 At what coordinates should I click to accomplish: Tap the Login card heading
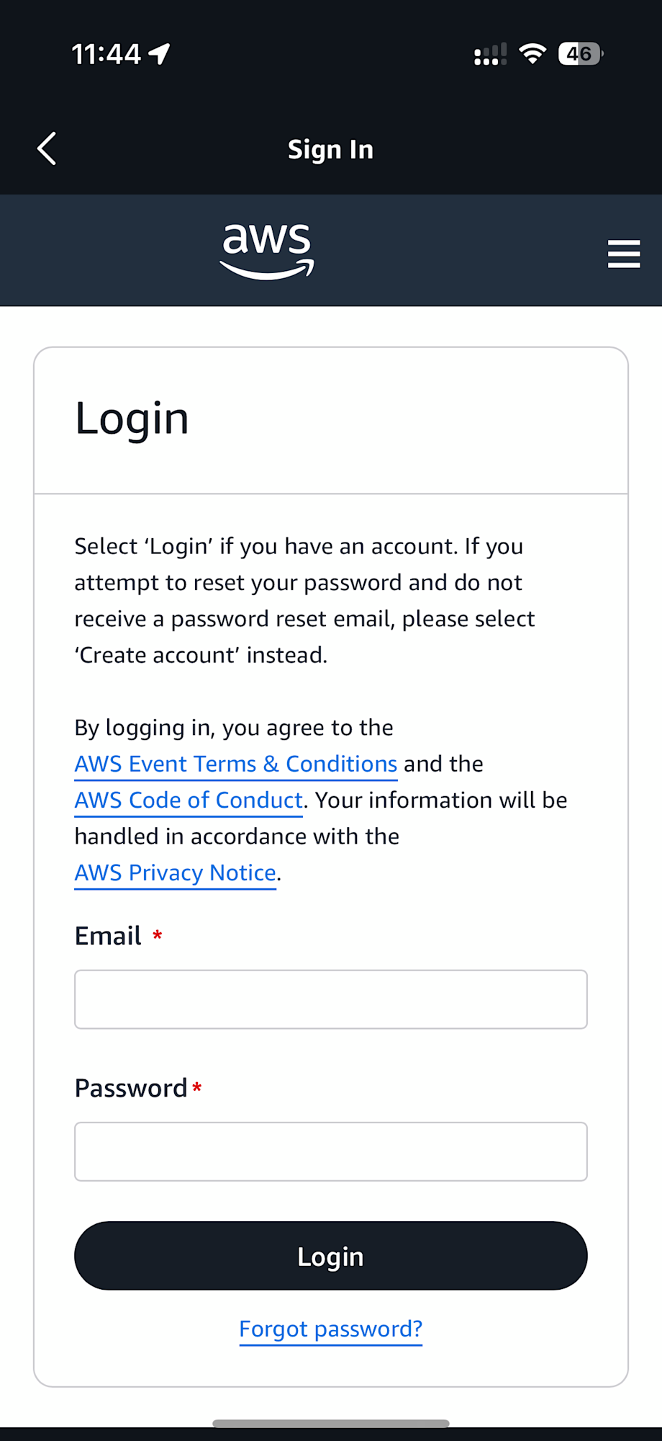(132, 419)
